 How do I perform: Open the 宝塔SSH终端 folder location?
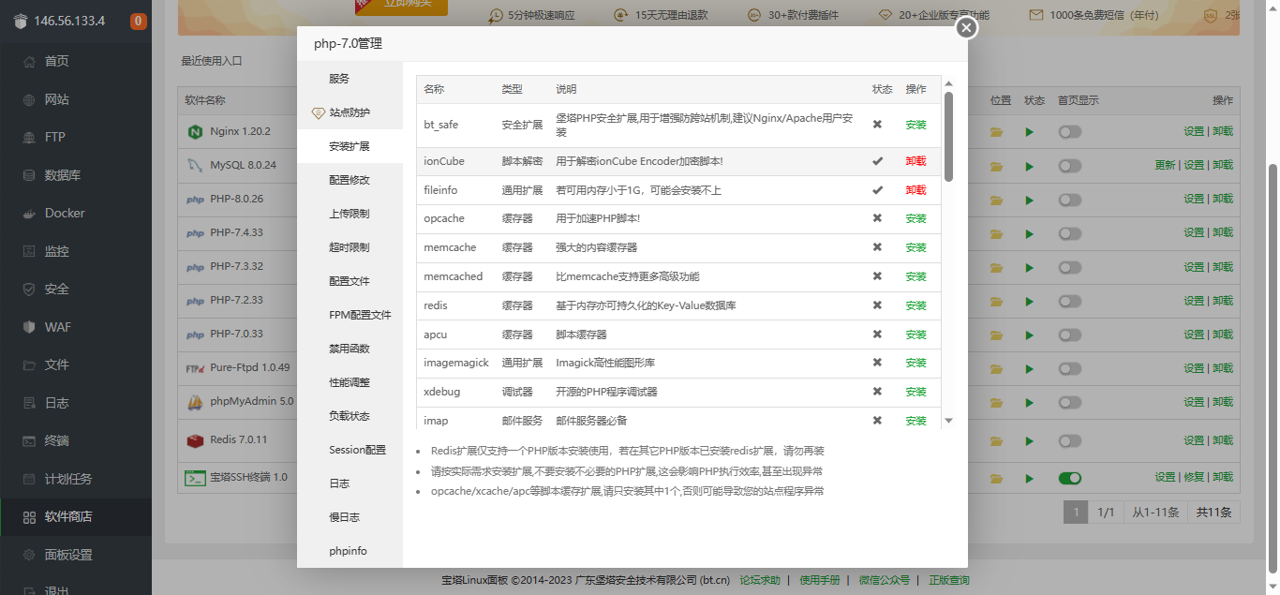pos(996,478)
